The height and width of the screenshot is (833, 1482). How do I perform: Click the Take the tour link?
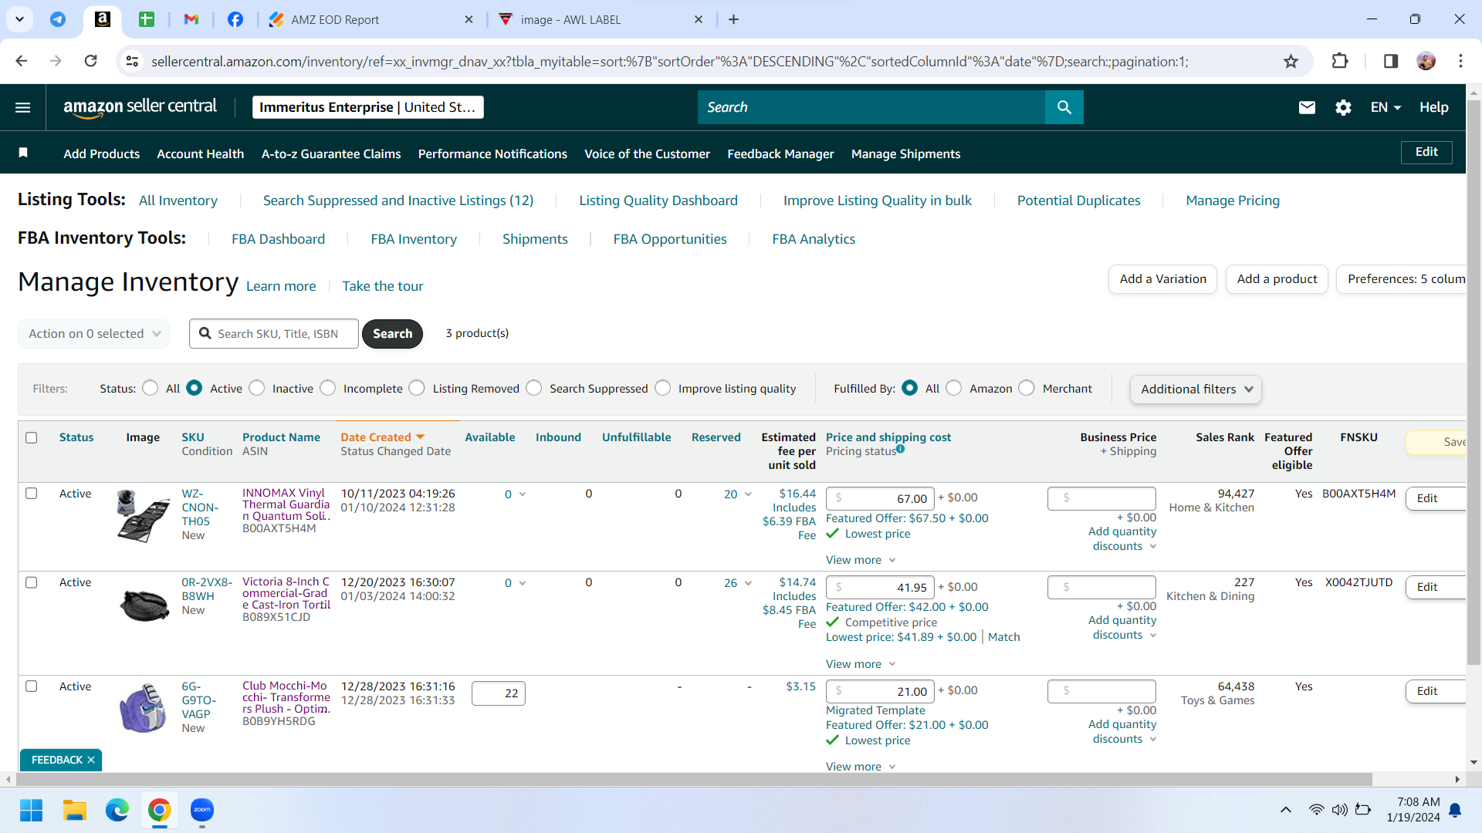(383, 286)
